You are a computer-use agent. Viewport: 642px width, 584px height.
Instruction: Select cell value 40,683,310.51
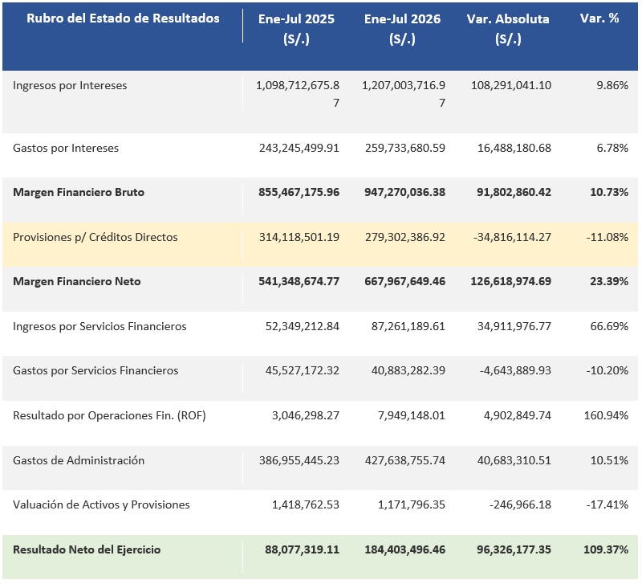click(514, 460)
